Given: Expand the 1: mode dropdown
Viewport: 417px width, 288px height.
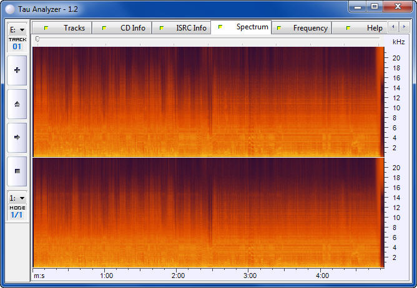Looking at the screenshot, I should (x=17, y=198).
